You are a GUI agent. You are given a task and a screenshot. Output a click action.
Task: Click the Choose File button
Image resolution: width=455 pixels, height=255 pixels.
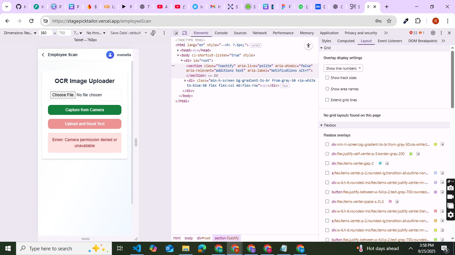pos(63,95)
